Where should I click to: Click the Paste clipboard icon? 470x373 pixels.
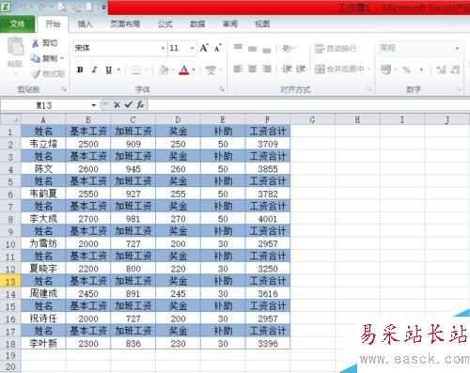tap(15, 47)
